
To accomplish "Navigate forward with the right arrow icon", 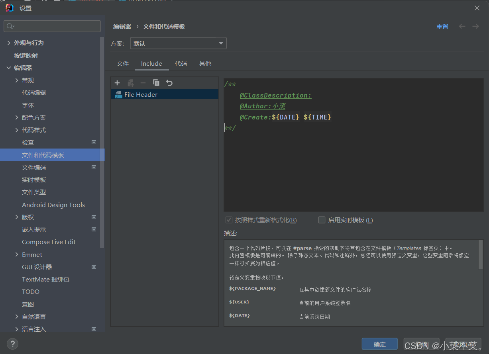I will 475,26.
